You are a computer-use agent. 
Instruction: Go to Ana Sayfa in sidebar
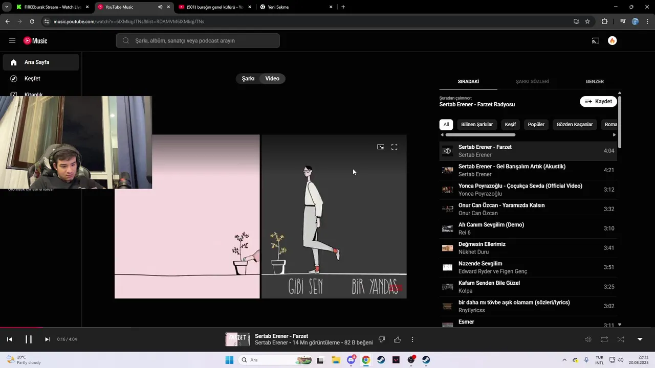coord(41,62)
